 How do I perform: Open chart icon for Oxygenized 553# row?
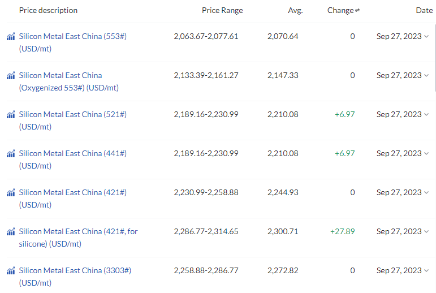click(x=11, y=75)
